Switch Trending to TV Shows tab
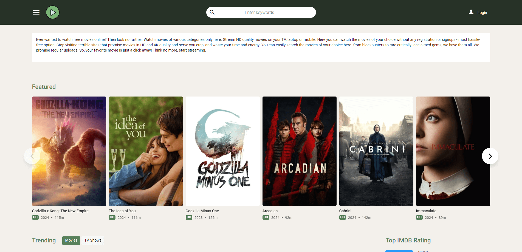 93,240
